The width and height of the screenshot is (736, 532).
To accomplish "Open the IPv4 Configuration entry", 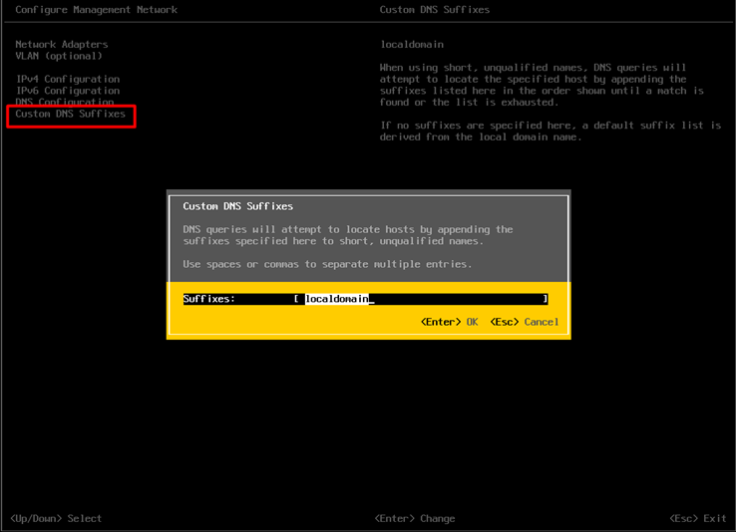I will [68, 80].
